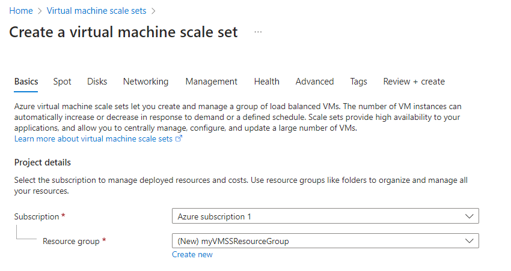The height and width of the screenshot is (271, 511).
Task: Expand the Subscription dropdown chevron
Action: [469, 216]
